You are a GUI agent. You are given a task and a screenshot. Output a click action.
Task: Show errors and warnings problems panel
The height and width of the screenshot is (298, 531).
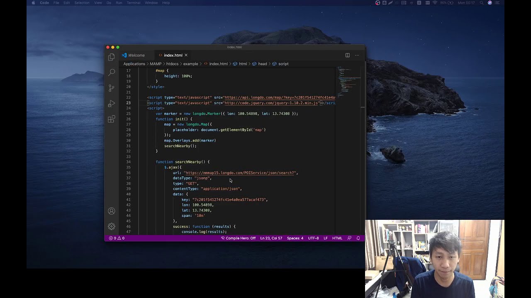[x=117, y=238]
